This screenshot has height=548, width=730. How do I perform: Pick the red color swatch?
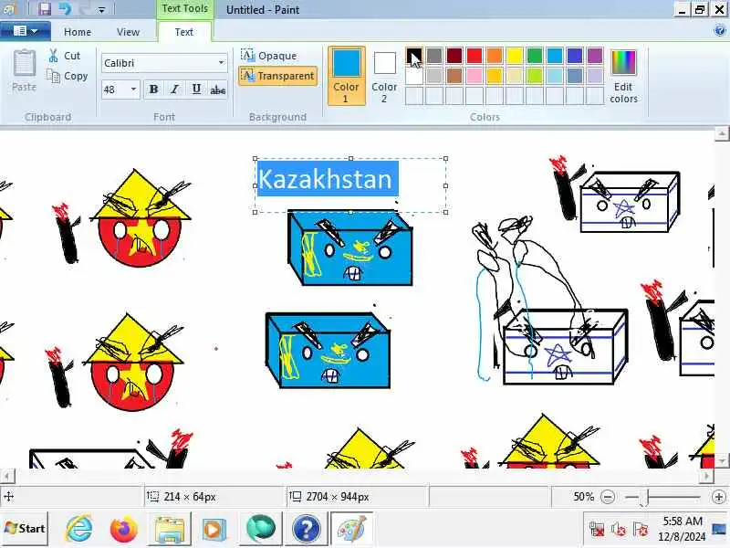coord(474,56)
